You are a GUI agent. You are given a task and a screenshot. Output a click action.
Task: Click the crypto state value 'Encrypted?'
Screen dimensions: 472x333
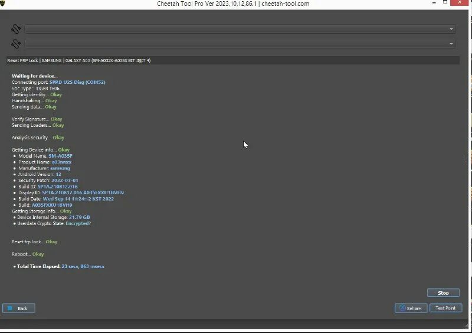coord(78,223)
